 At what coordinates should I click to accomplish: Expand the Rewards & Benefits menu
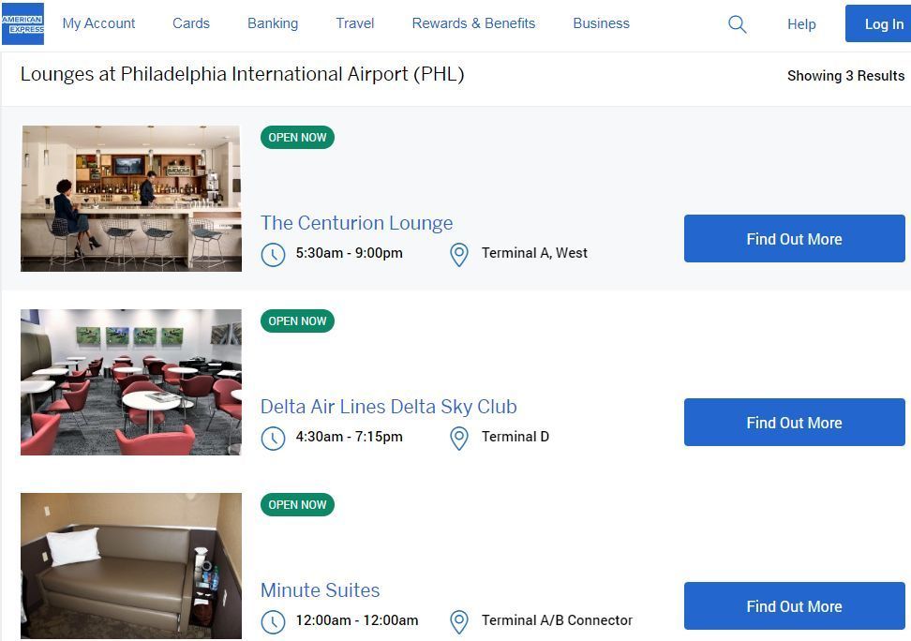473,23
